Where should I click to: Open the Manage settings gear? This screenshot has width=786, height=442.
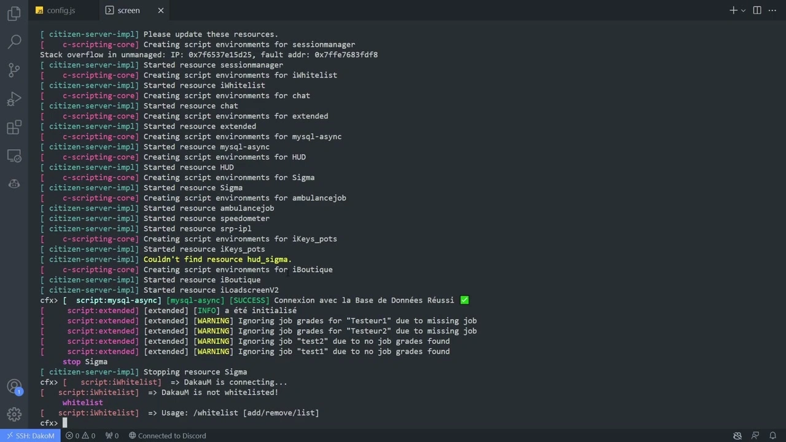pyautogui.click(x=14, y=414)
